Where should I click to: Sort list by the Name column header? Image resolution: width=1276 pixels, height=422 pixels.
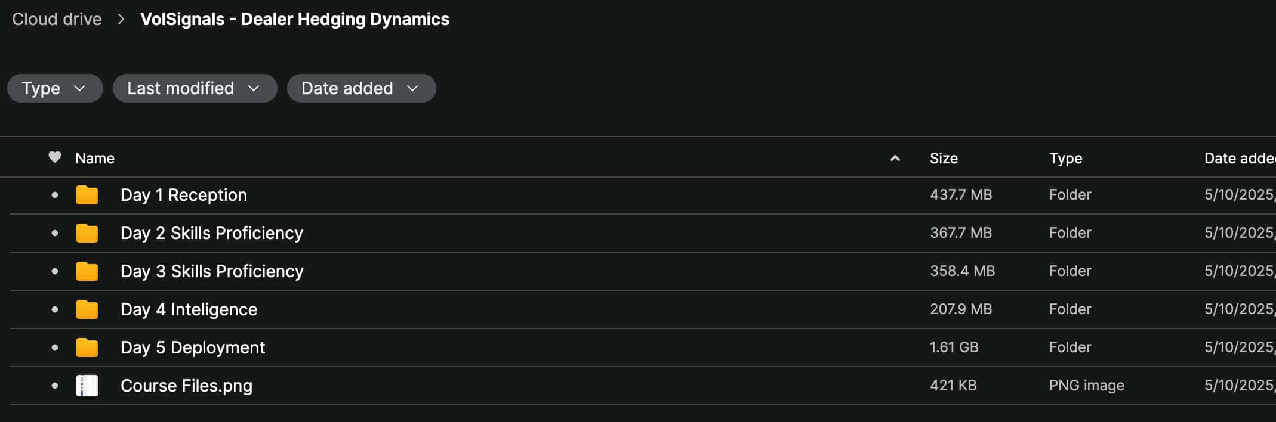pyautogui.click(x=95, y=158)
